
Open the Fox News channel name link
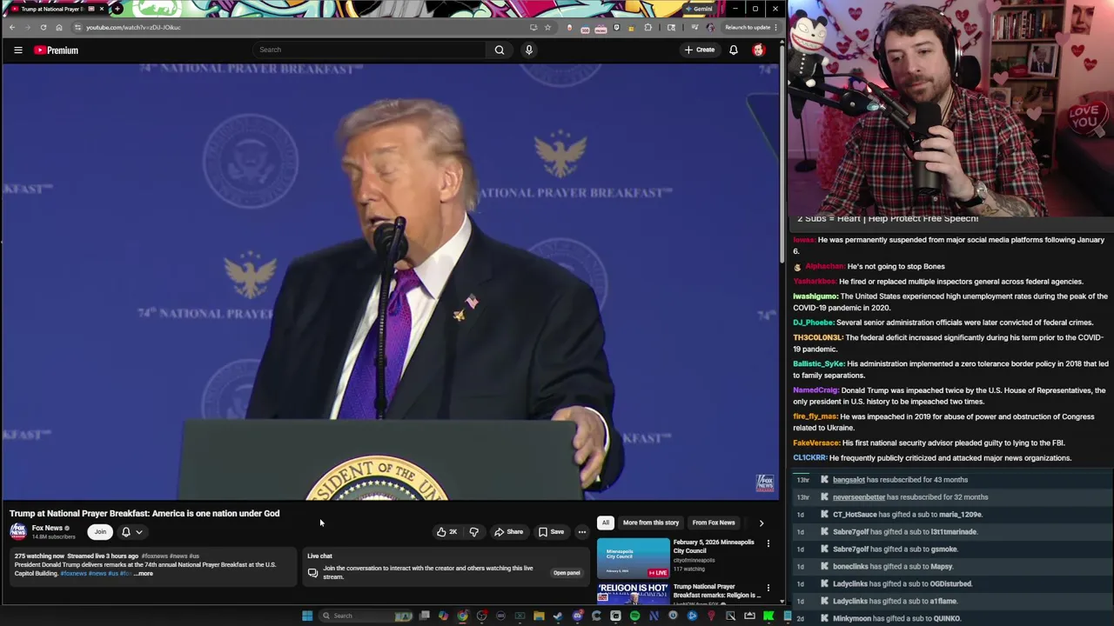pyautogui.click(x=48, y=528)
